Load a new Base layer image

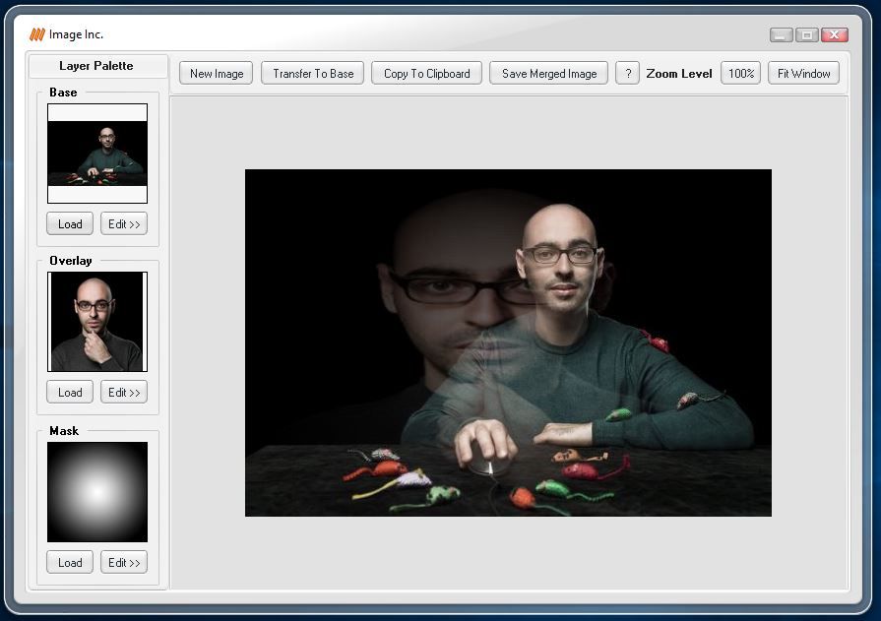[70, 224]
